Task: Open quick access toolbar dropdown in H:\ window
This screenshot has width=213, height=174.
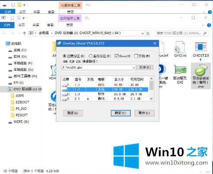Action: [24, 5]
